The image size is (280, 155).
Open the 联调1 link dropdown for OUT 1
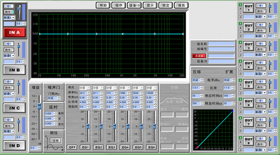[261, 17]
